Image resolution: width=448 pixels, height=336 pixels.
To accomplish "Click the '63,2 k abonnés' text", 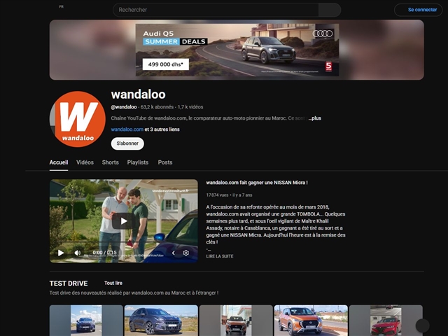I will pos(157,107).
